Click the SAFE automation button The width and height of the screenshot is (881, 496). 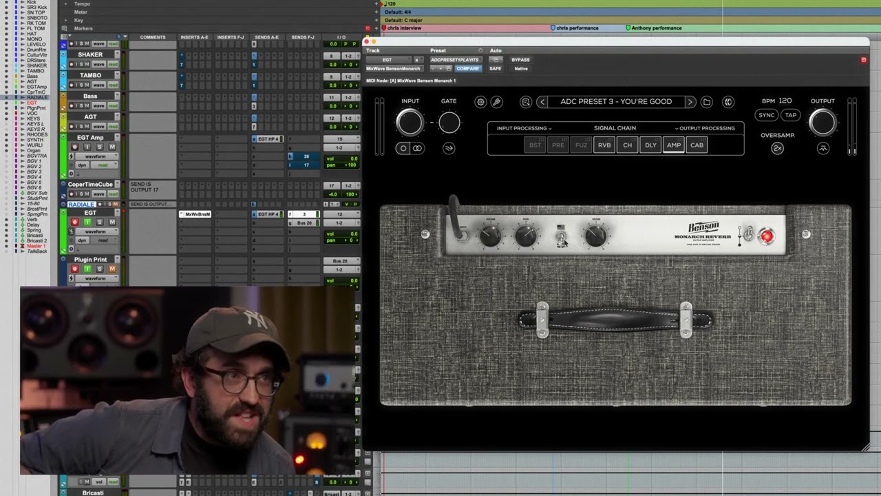coord(495,68)
